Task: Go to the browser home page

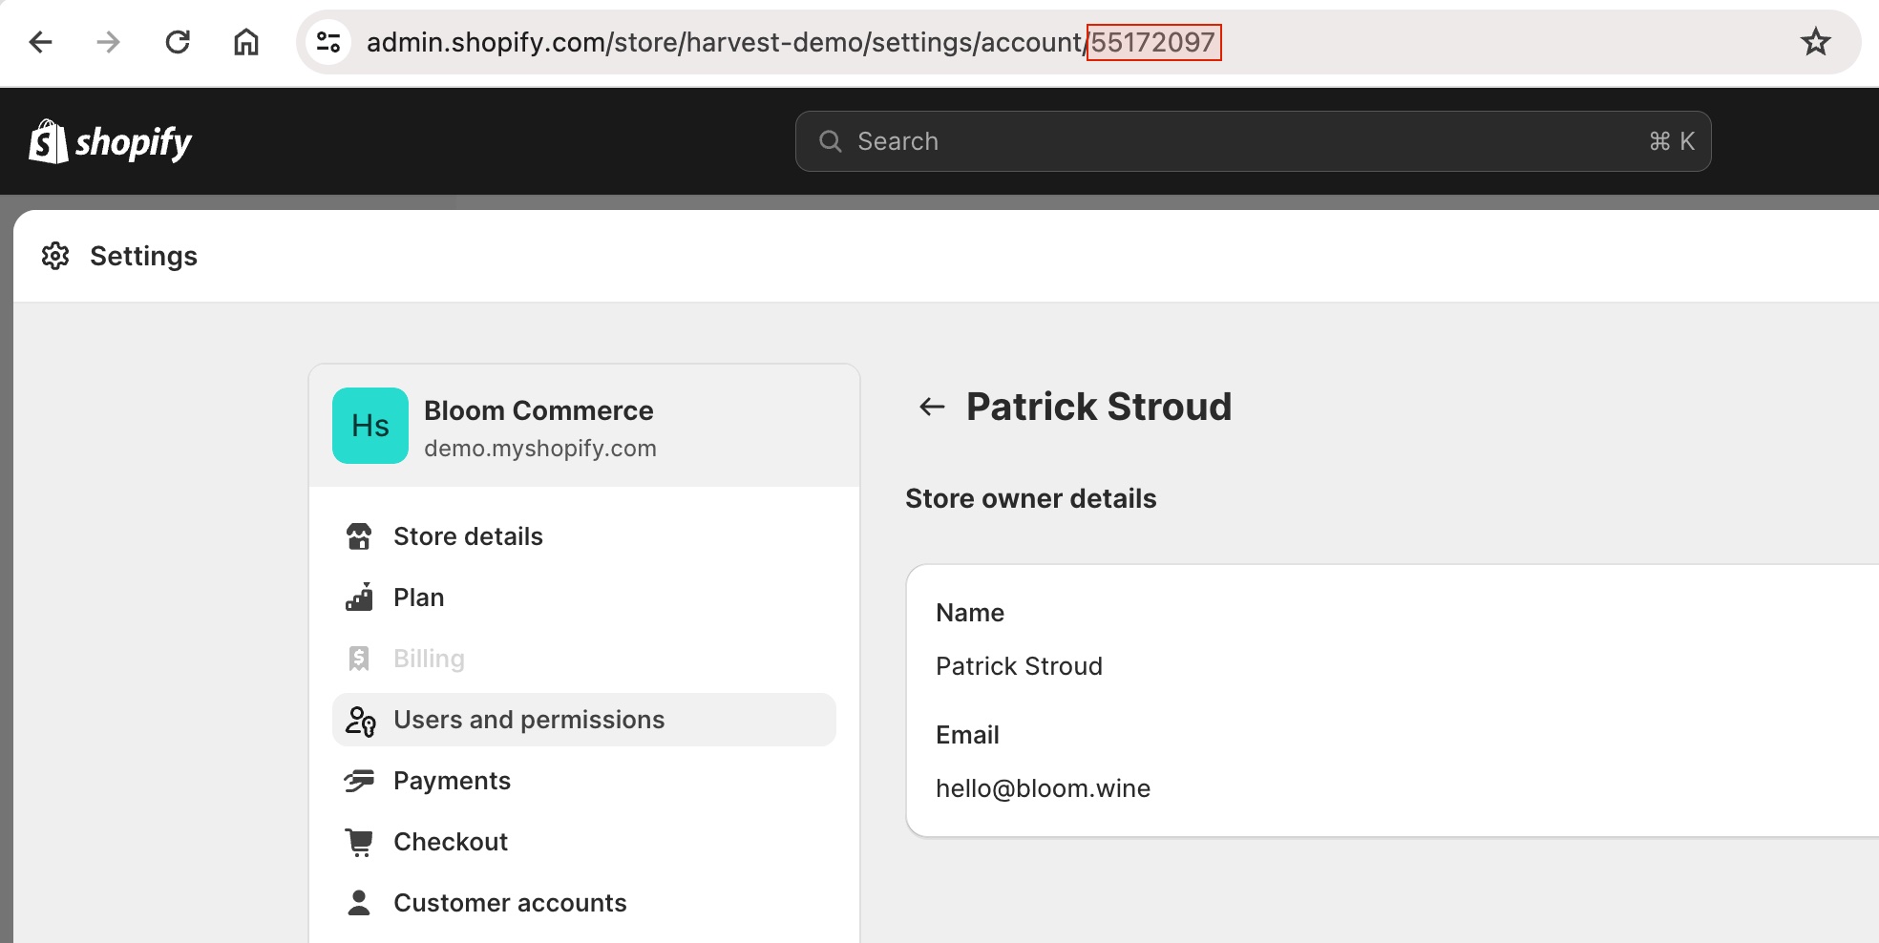Action: pyautogui.click(x=246, y=42)
